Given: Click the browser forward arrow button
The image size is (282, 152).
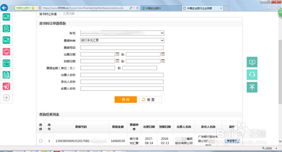Looking at the screenshot, I should point(11,8).
